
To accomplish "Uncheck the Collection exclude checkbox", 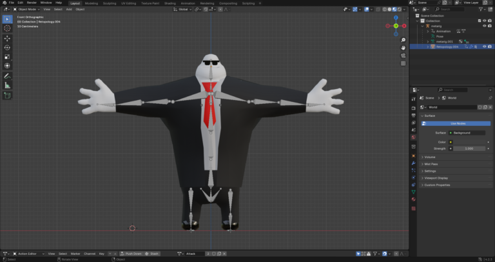I will (x=478, y=21).
